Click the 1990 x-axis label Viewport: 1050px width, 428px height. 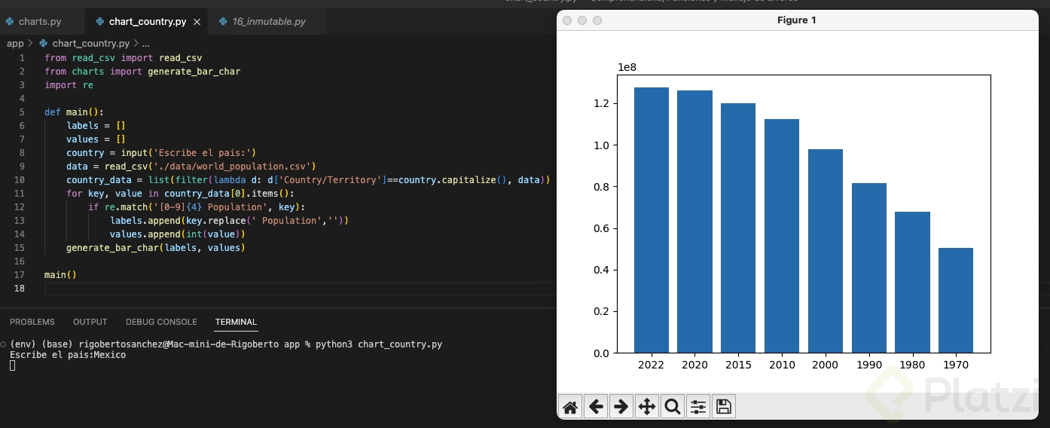(x=869, y=365)
